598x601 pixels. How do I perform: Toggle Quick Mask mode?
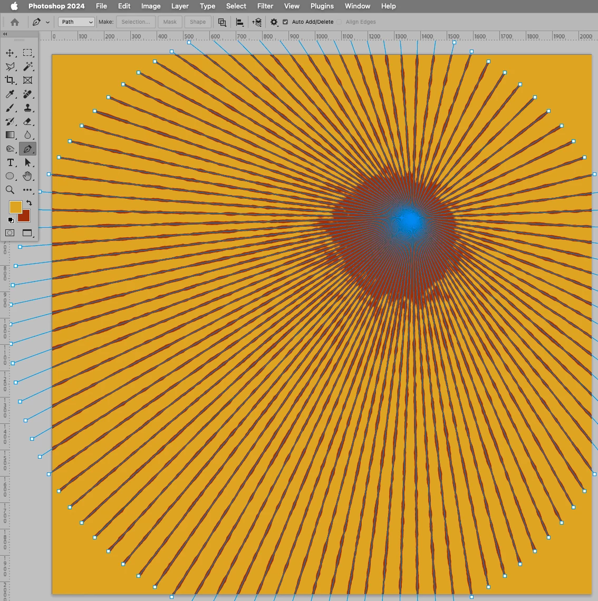tap(10, 232)
